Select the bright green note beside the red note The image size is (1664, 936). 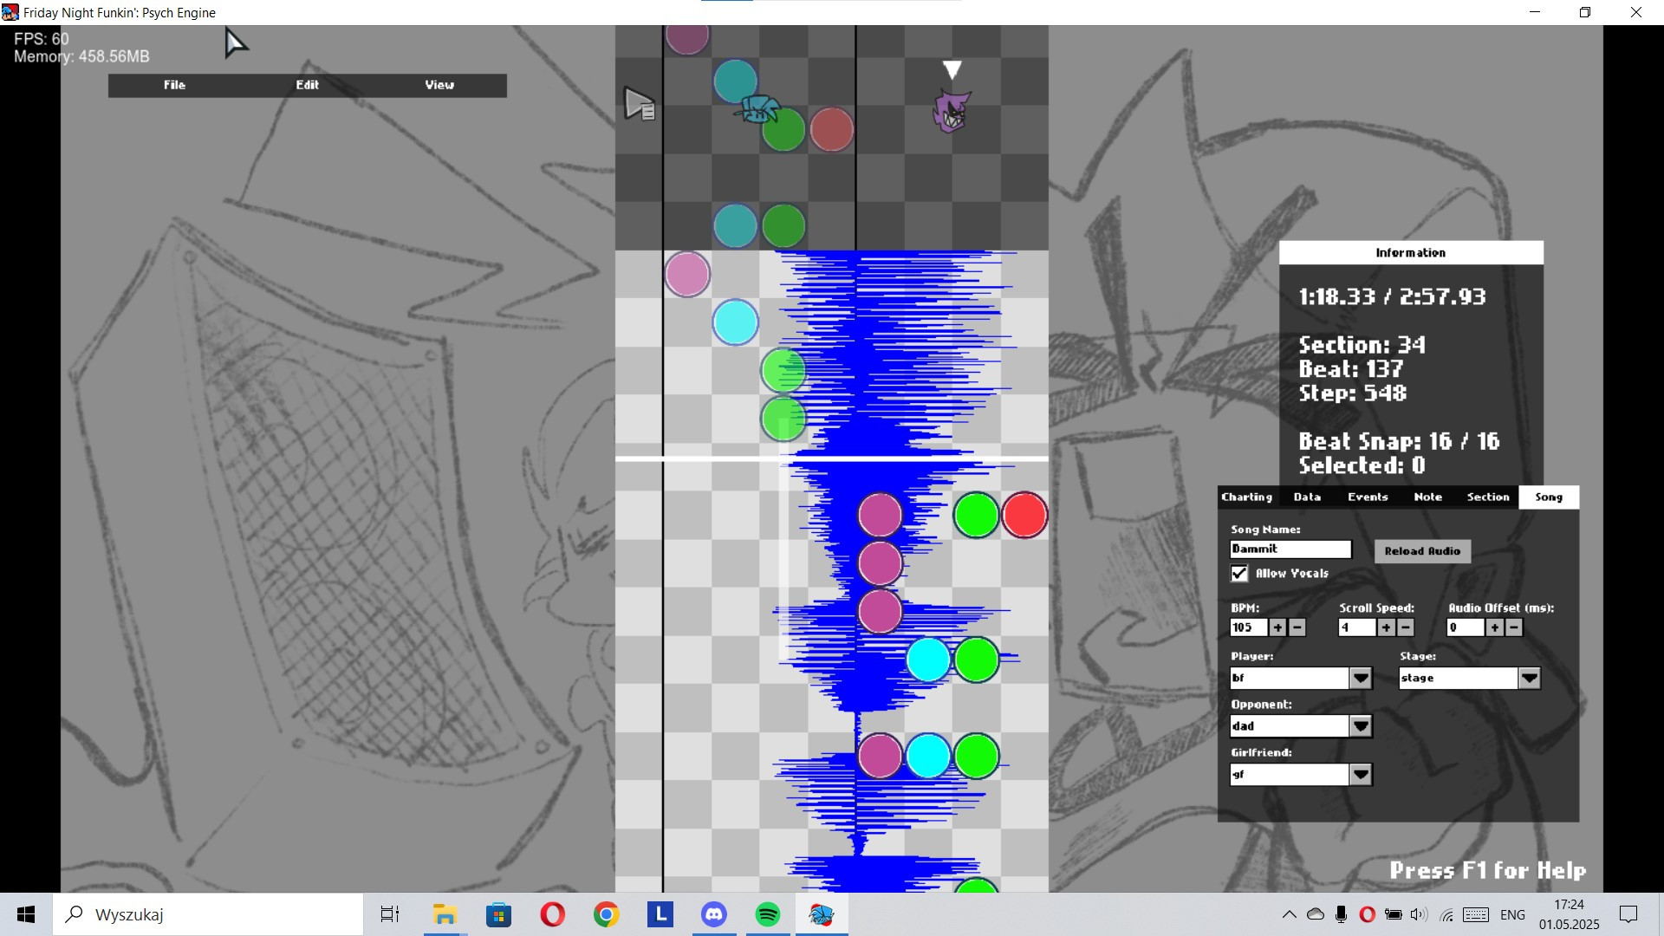(x=976, y=515)
